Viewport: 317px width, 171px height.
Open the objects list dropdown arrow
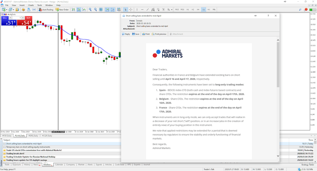(172, 10)
